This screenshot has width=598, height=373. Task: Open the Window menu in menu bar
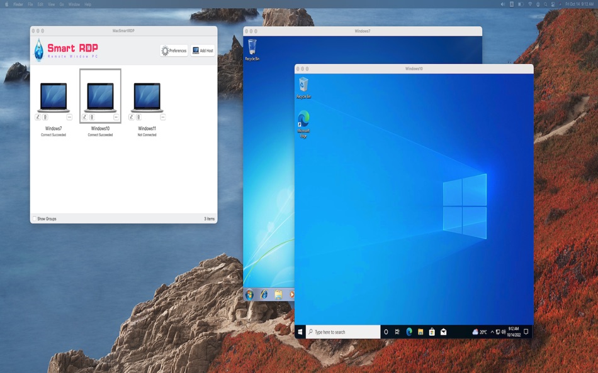click(74, 4)
